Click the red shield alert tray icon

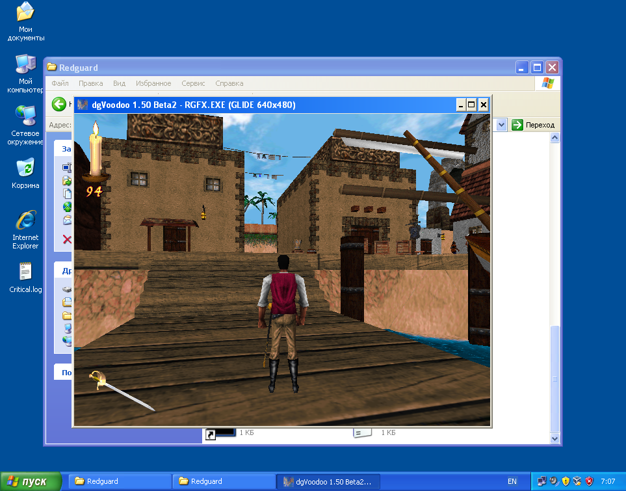(x=589, y=481)
